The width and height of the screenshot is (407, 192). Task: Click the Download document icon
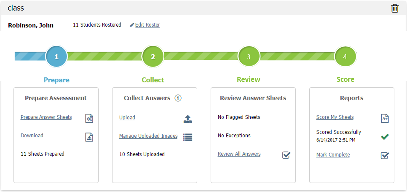pyautogui.click(x=89, y=137)
